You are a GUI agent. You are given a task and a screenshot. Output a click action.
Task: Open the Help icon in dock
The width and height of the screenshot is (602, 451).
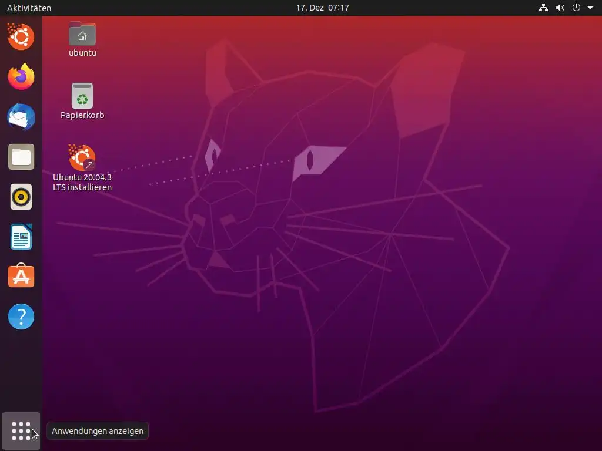click(21, 317)
